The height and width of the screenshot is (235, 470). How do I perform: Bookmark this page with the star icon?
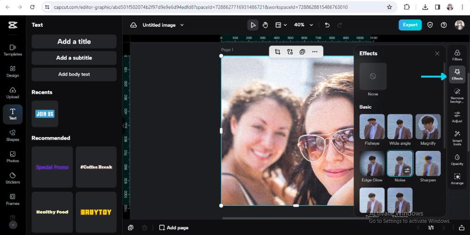coord(389,7)
